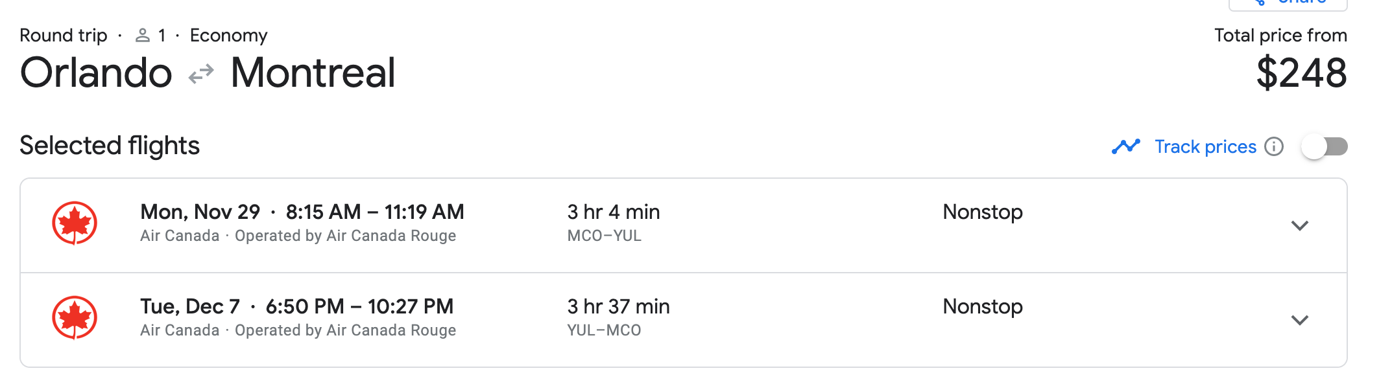Enable the Track prices switch
The width and height of the screenshot is (1392, 386).
pos(1324,147)
